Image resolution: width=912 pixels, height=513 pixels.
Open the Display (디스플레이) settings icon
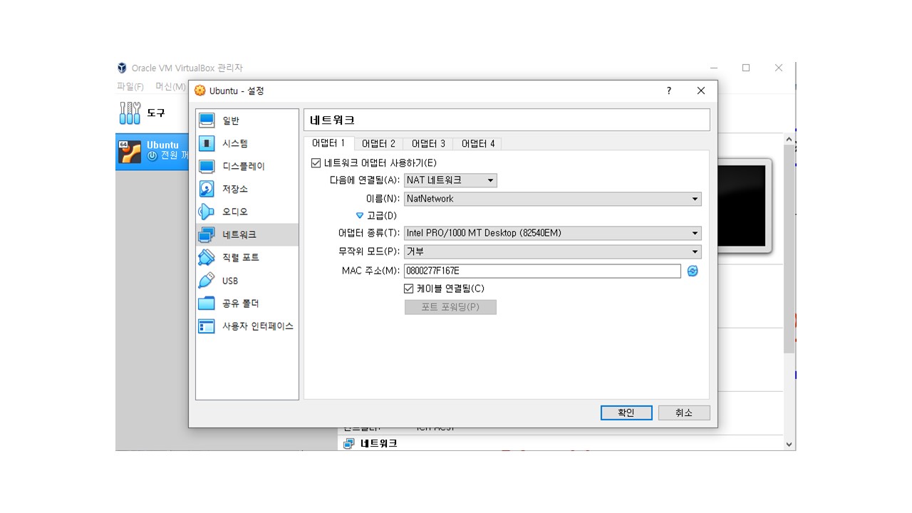[207, 166]
